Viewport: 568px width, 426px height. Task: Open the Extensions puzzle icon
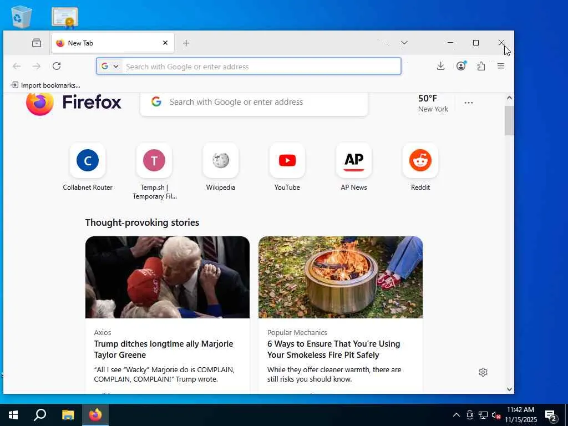click(x=481, y=66)
